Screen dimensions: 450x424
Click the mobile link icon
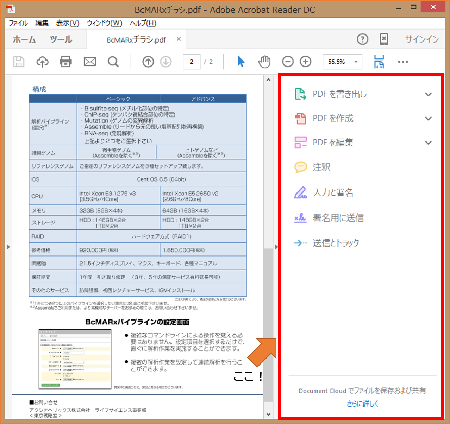[384, 39]
